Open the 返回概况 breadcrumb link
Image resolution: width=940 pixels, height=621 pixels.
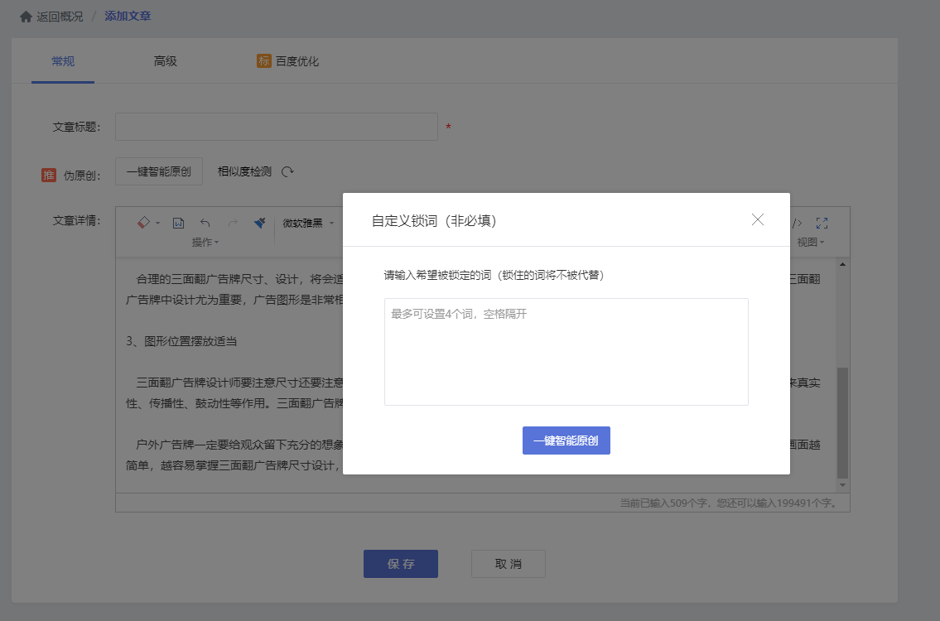pyautogui.click(x=60, y=17)
